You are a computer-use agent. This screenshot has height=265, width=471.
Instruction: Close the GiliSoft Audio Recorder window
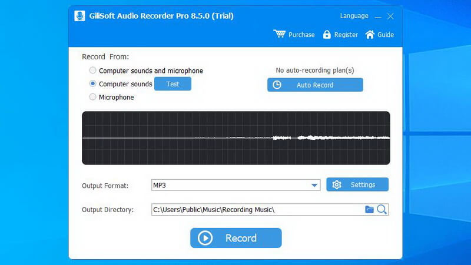click(390, 16)
